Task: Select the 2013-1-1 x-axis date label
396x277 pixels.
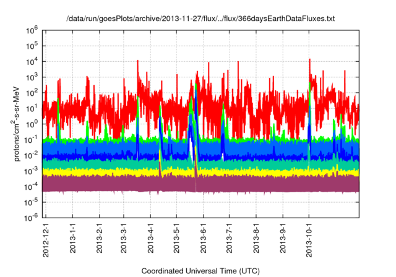Action: [x=73, y=237]
